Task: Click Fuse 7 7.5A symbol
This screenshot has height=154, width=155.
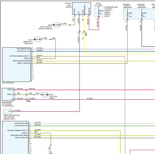Action: click(x=127, y=15)
